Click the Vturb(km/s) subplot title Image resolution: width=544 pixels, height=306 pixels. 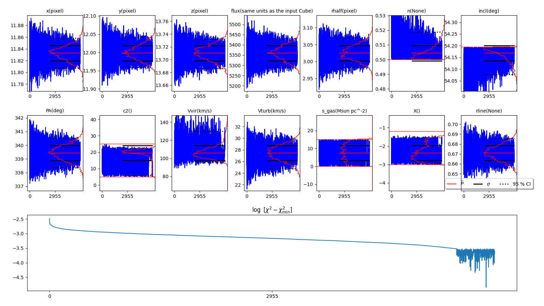point(272,111)
